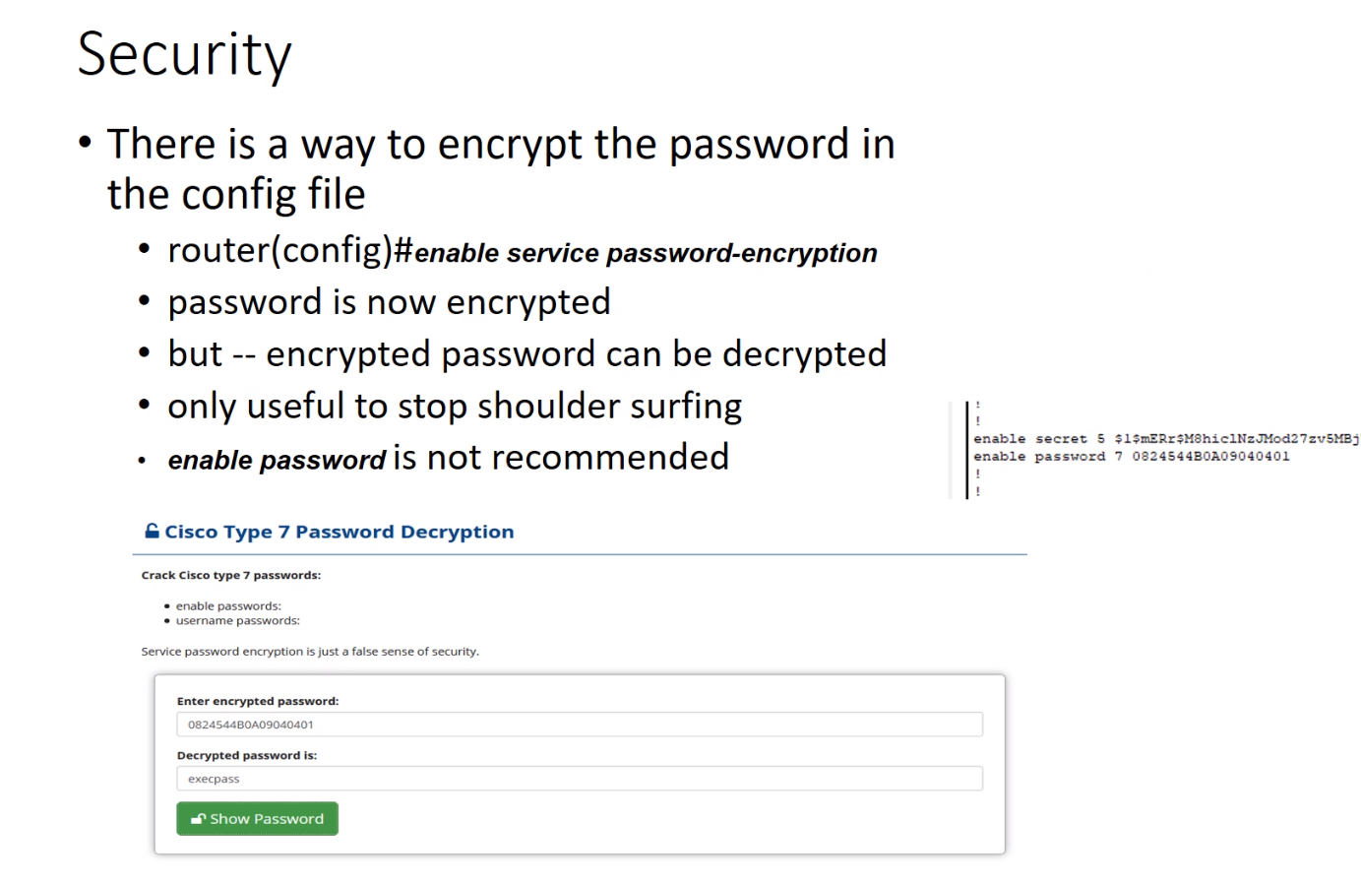The image size is (1361, 884).
Task: Click the 'Decrypted password is:' label
Action: click(247, 755)
